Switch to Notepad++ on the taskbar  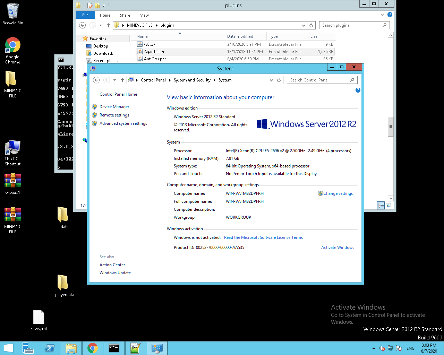click(x=136, y=348)
